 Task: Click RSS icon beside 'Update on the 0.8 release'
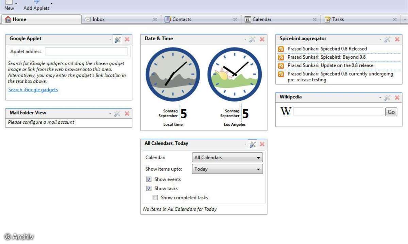(281, 65)
